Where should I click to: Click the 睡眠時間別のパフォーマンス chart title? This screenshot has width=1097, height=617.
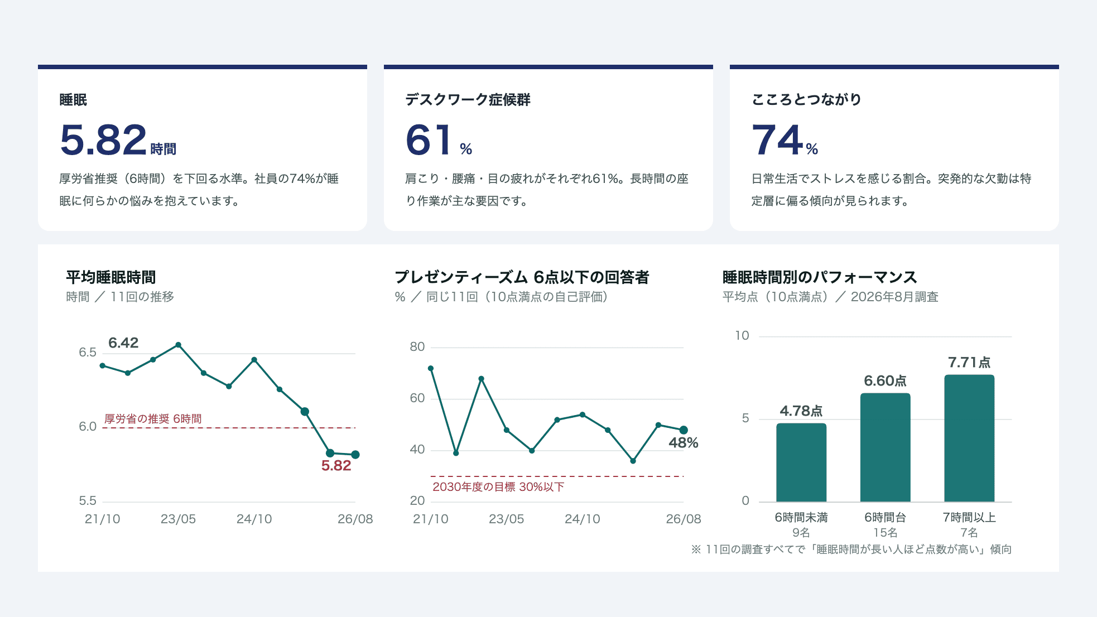820,277
